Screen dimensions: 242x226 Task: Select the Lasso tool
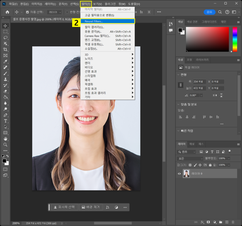pos(5,37)
